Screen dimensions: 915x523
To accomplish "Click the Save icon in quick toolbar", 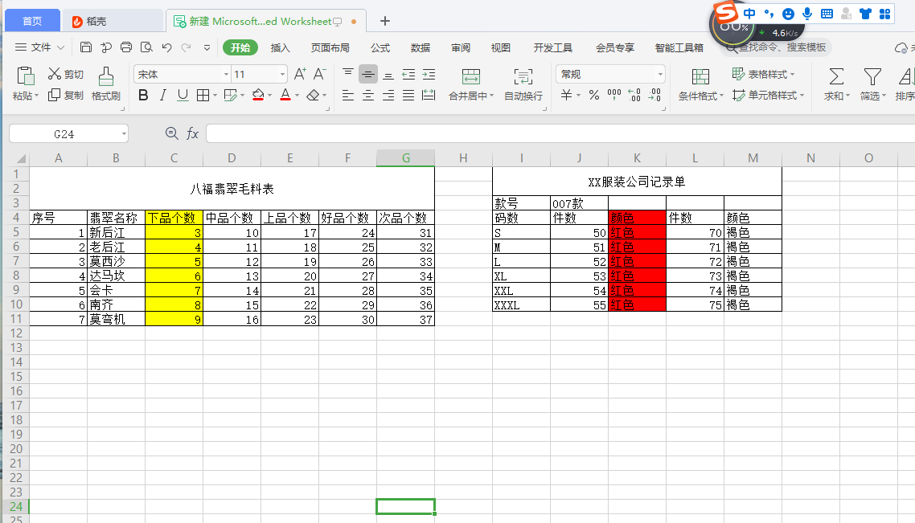I will 86,47.
